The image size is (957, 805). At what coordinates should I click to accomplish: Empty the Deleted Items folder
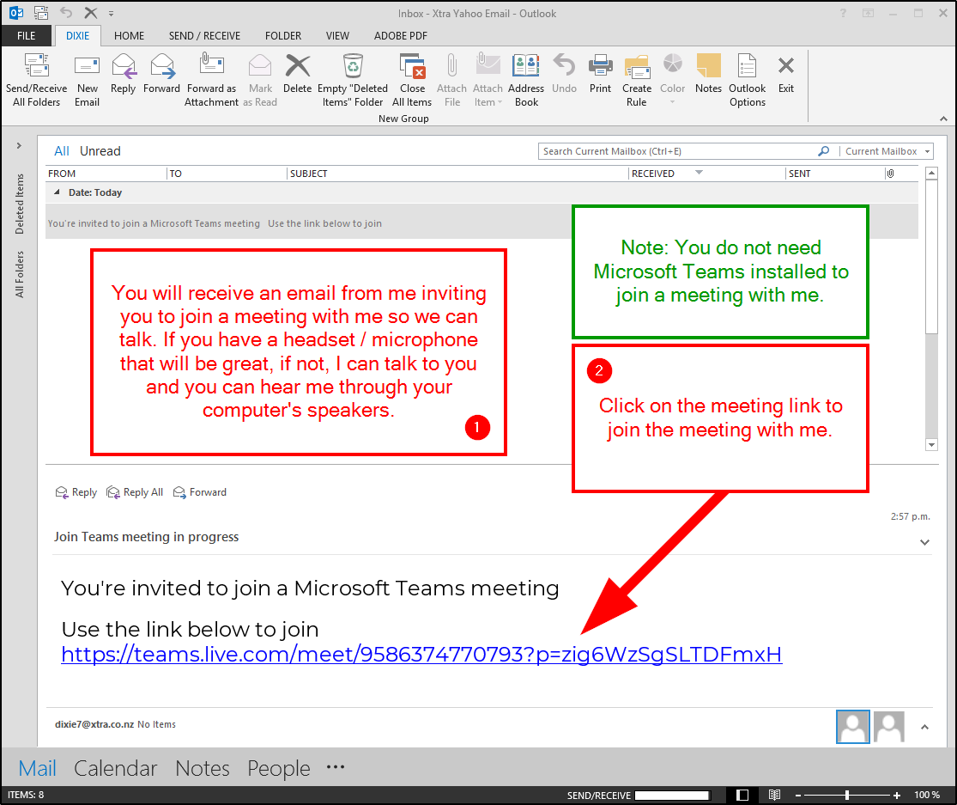(x=353, y=80)
